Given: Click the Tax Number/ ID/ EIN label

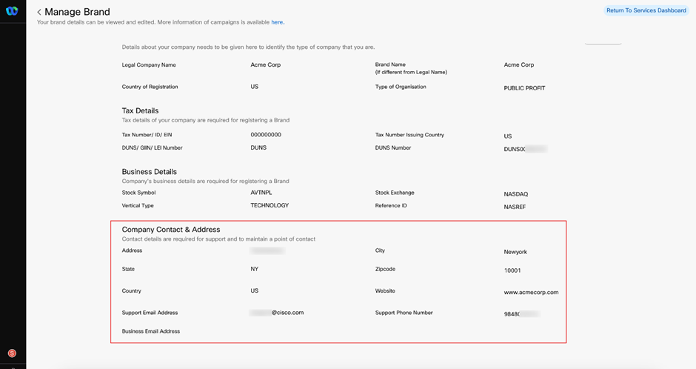Looking at the screenshot, I should (147, 135).
